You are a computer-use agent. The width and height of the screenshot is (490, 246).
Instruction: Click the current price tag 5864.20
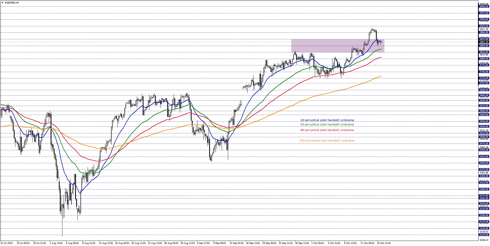pos(484,42)
